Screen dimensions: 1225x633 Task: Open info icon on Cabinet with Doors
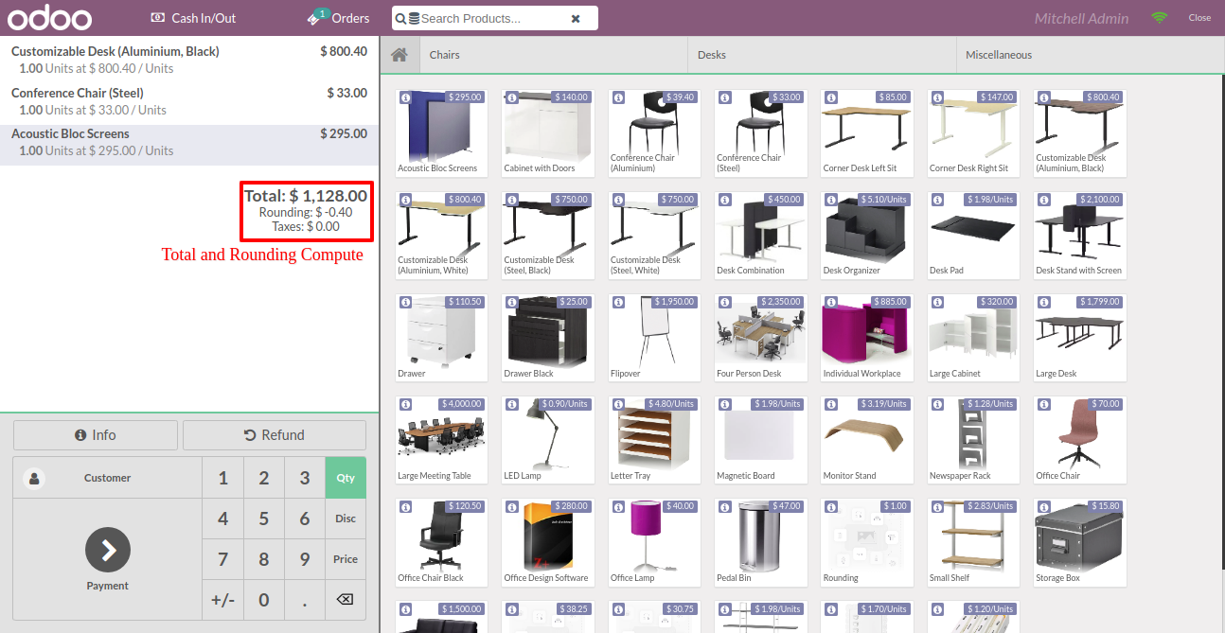[x=511, y=97]
